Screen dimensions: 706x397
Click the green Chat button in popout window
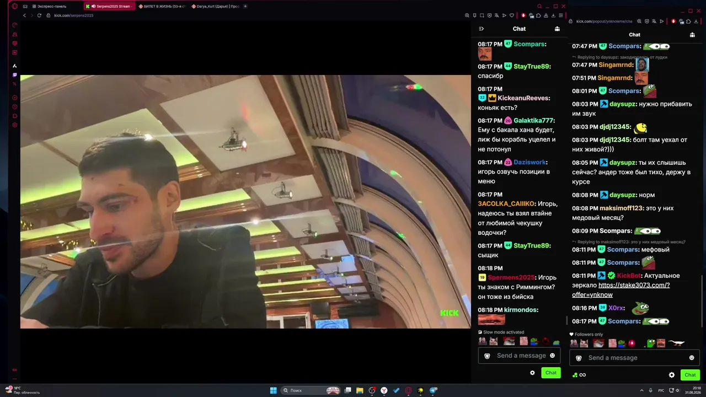[x=691, y=375]
